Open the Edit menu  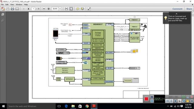point(7,5)
